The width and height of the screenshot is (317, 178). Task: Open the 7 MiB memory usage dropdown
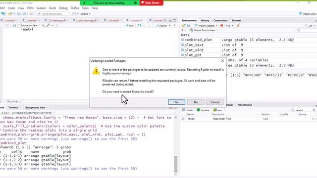click(227, 25)
